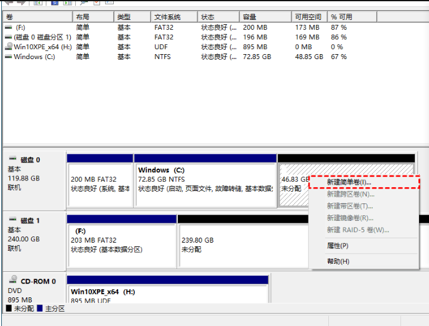Viewport: 429px width, 326px height.
Task: Select the 新建镜像卷(R)... menu entry
Action: pos(364,218)
